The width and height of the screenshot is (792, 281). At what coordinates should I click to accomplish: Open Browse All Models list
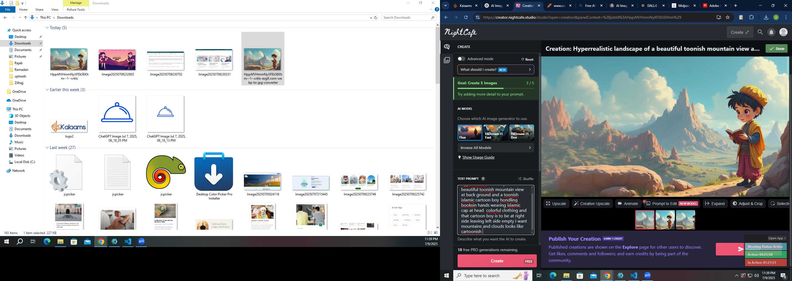(x=496, y=148)
